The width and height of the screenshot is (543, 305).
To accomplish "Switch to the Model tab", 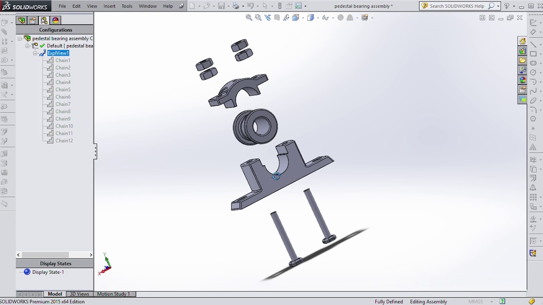I will [55, 294].
